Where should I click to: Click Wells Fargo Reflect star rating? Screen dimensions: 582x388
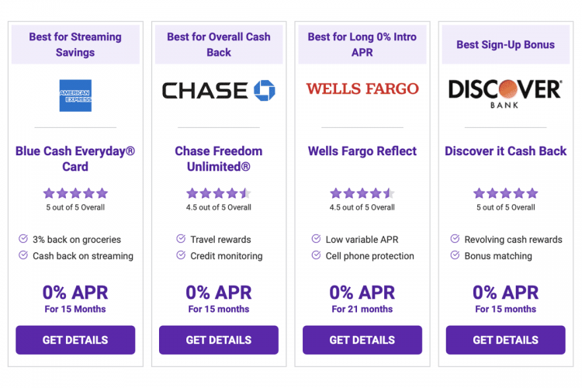pos(362,193)
